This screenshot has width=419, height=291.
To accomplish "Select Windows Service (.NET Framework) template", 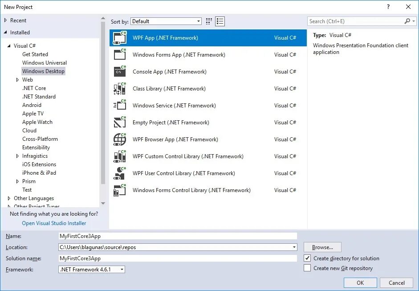I will pos(208,105).
